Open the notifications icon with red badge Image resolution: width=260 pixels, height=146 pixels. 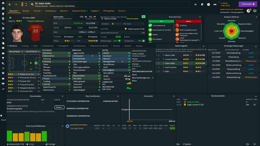(x=249, y=11)
